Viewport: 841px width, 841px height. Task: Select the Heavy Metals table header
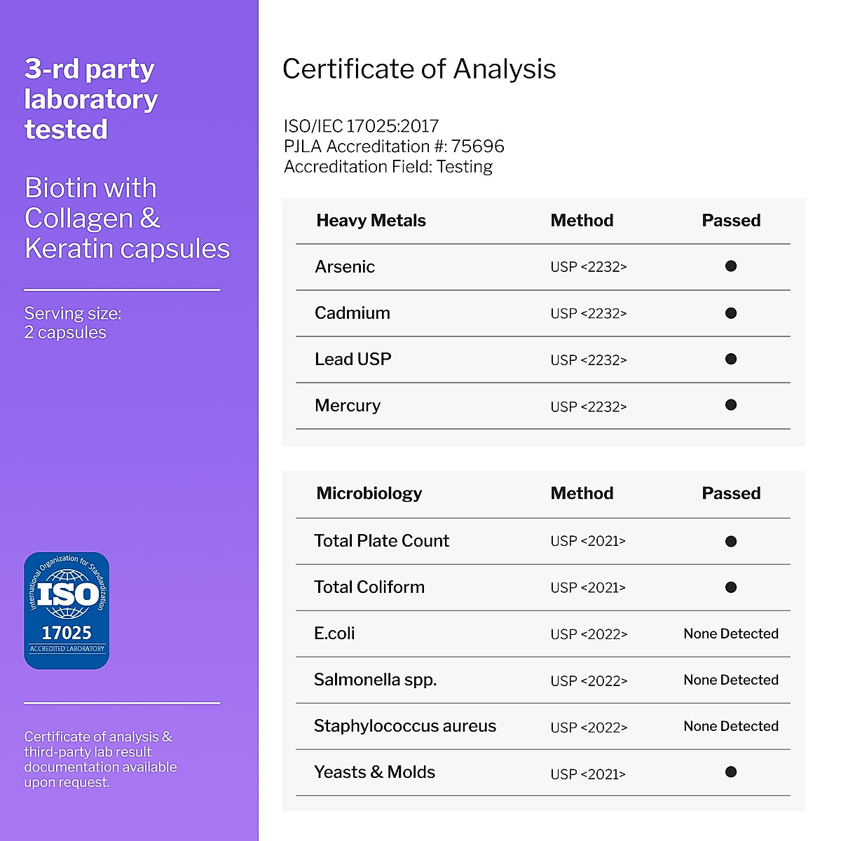tap(371, 221)
